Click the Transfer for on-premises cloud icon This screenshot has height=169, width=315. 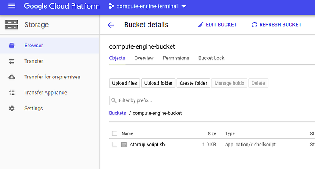pos(12,77)
